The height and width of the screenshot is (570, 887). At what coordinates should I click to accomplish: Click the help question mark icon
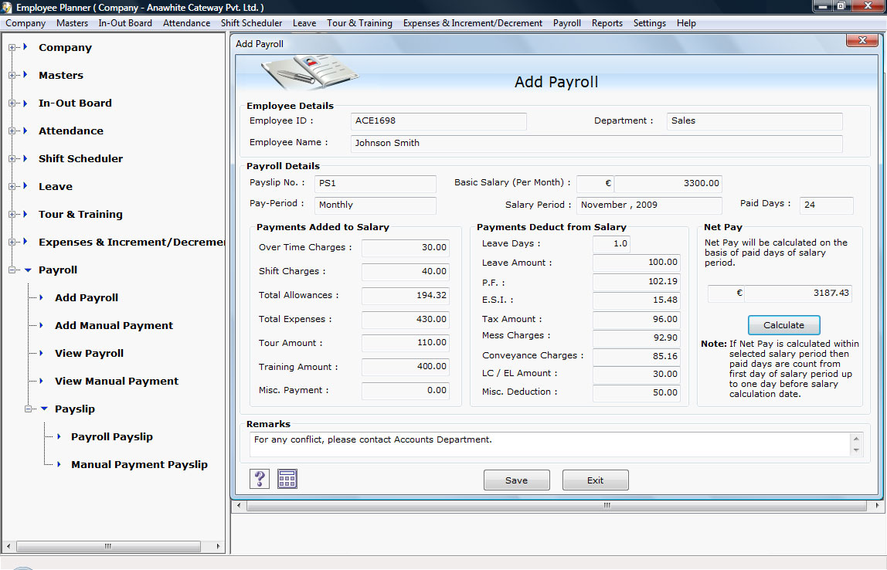(x=260, y=479)
